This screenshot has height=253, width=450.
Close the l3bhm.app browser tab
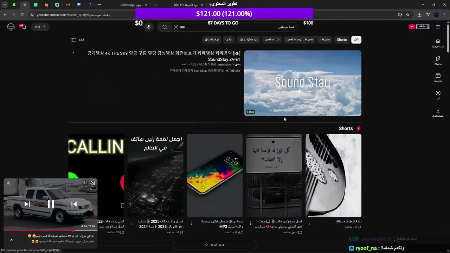pyautogui.click(x=146, y=5)
